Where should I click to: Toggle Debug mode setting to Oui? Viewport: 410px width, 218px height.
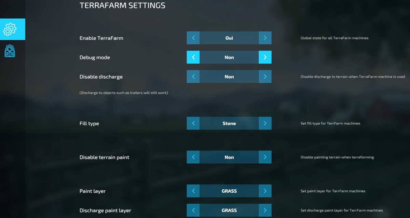(229, 57)
